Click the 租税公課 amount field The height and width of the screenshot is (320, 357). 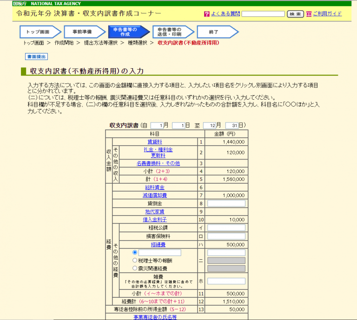coord(226,228)
